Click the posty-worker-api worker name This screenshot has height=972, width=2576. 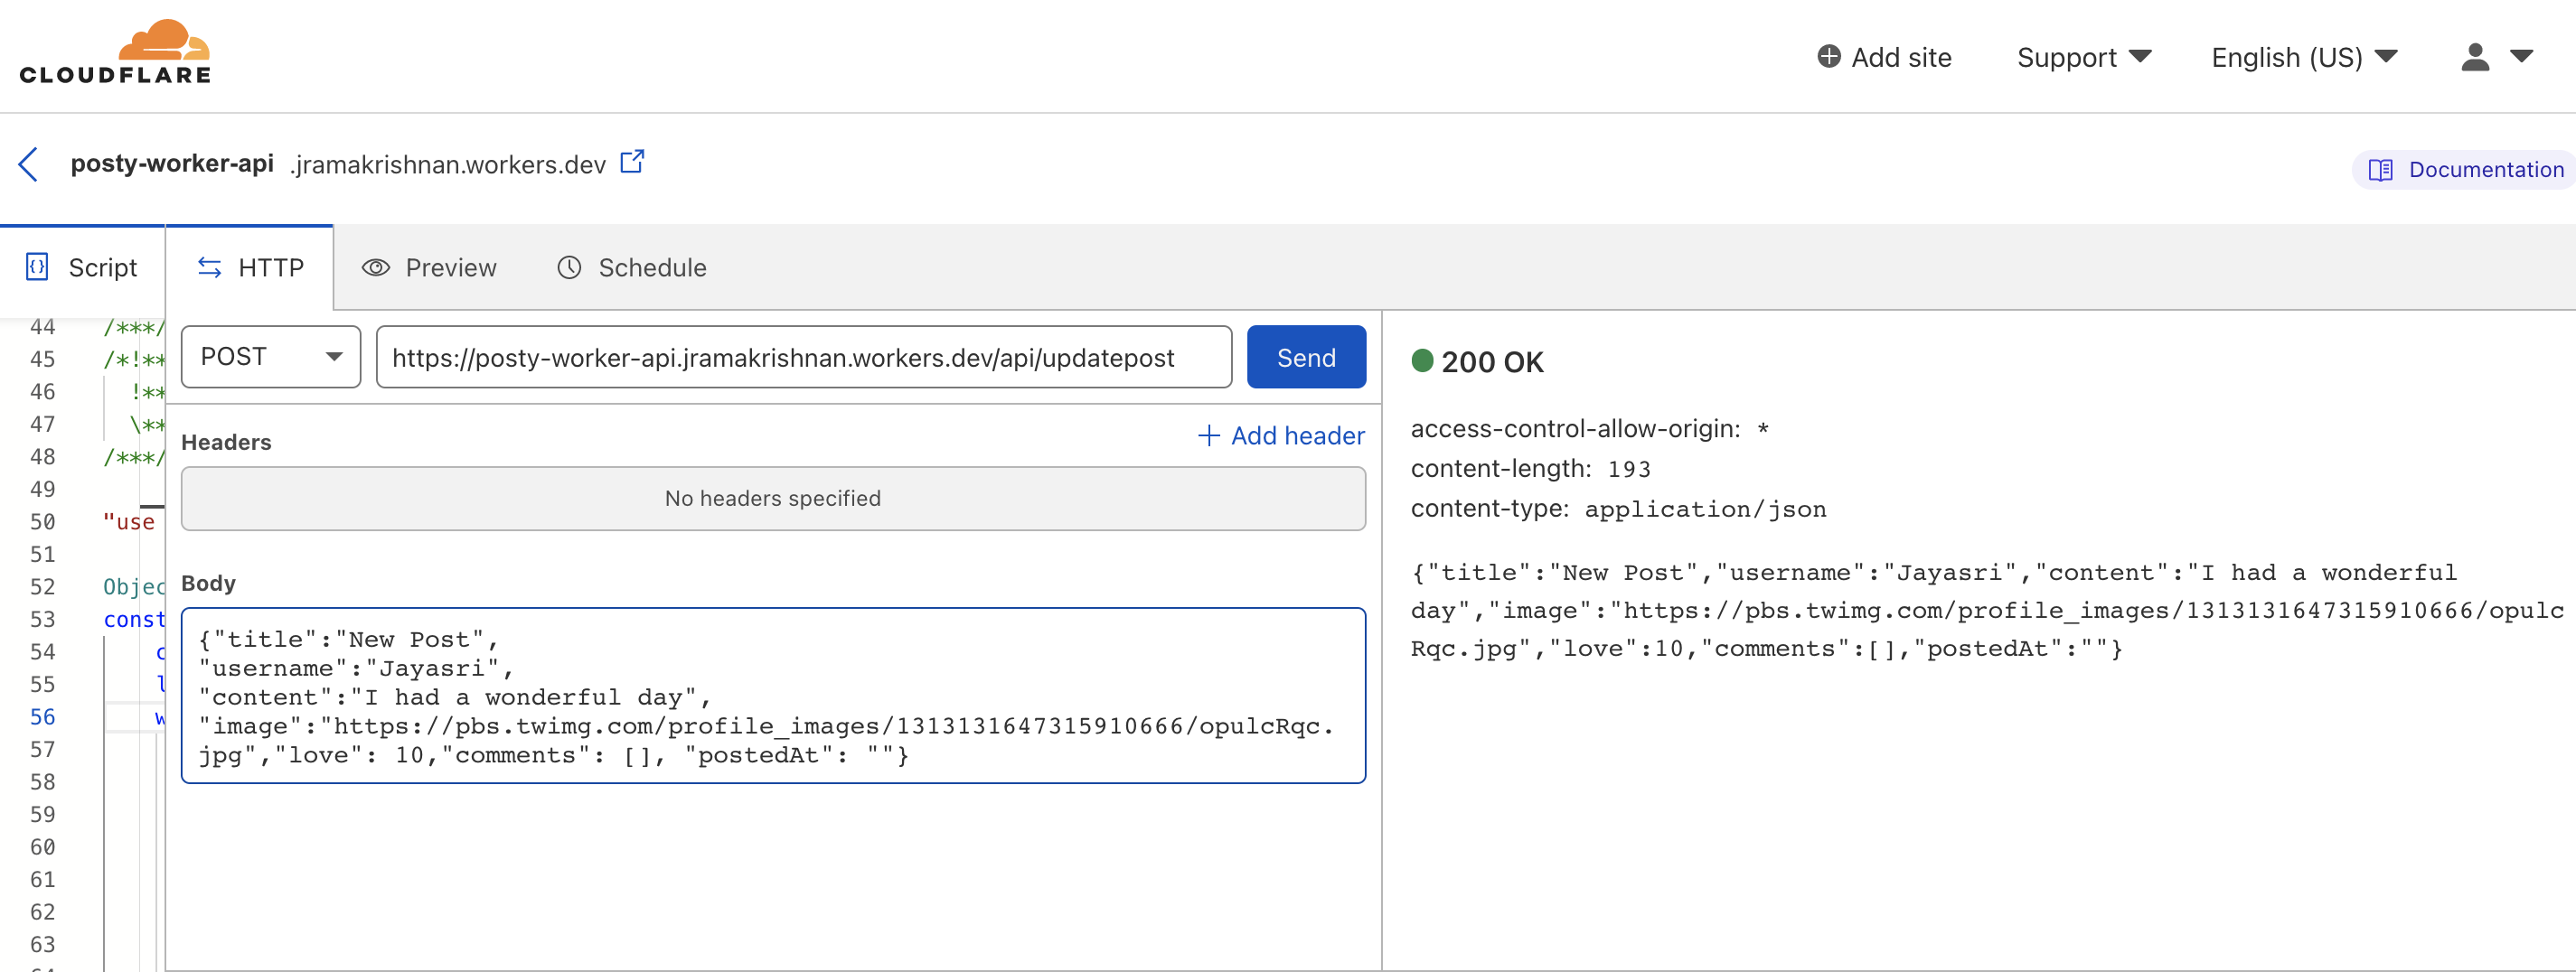click(172, 164)
